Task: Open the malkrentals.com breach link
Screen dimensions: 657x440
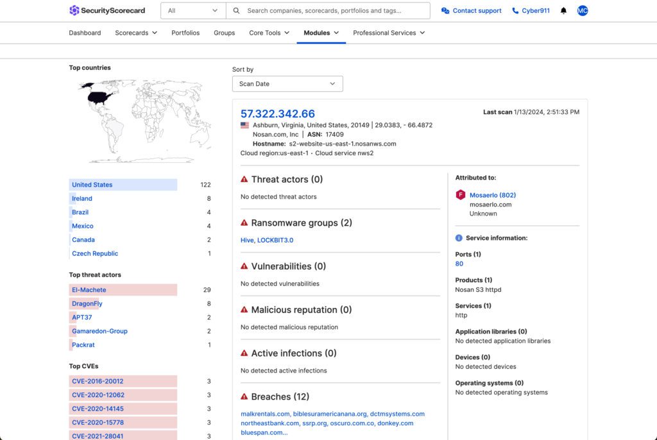Action: tap(265, 414)
